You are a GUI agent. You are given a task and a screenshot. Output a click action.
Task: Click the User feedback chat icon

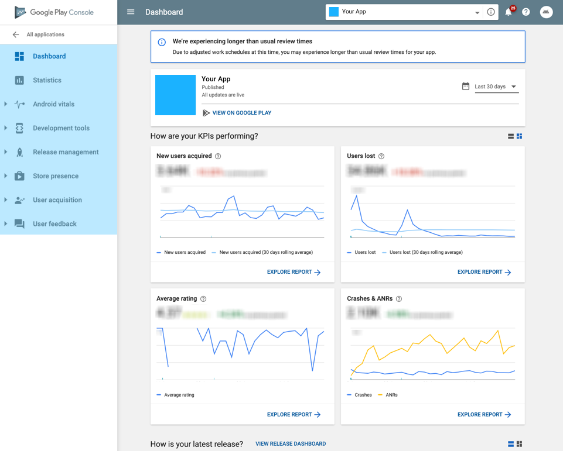point(19,224)
